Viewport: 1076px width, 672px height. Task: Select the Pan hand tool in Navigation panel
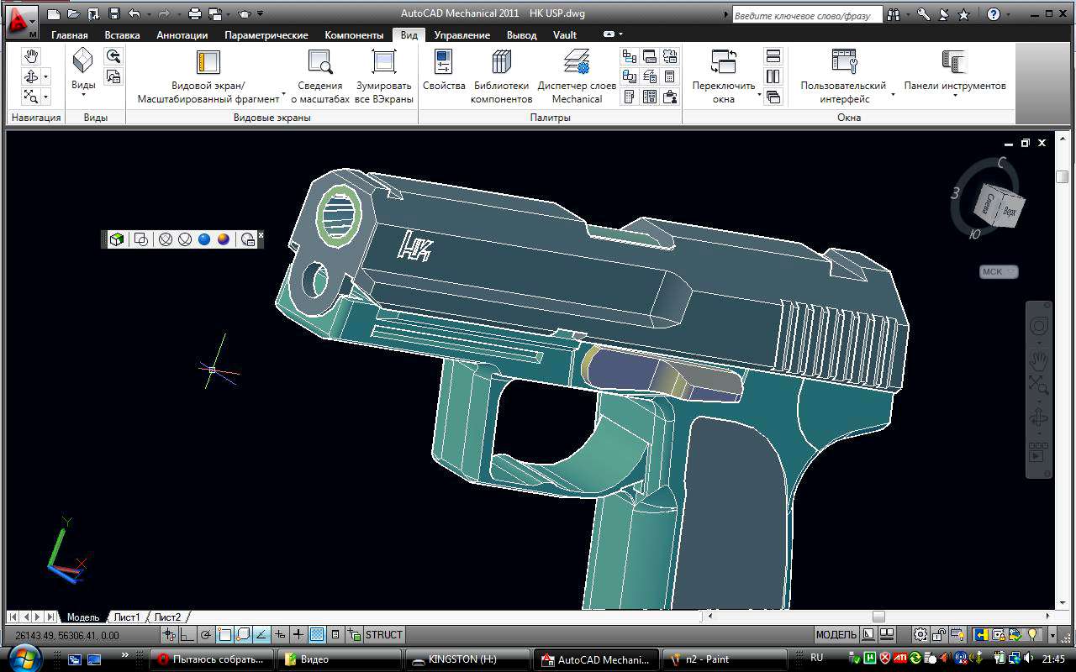(31, 56)
